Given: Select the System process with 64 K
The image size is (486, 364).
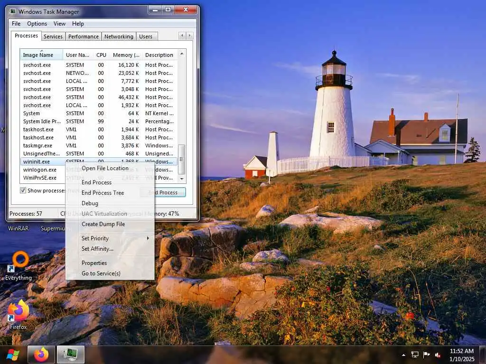Looking at the screenshot, I should click(x=99, y=113).
